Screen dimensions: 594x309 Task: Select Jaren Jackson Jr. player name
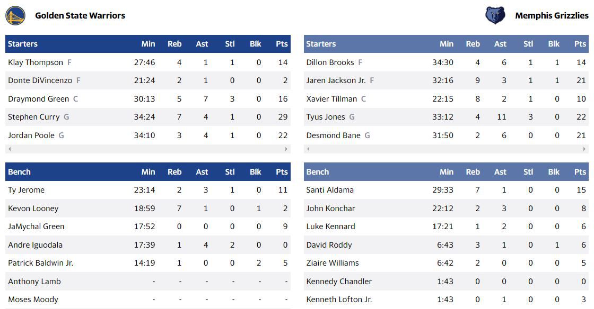pyautogui.click(x=336, y=80)
